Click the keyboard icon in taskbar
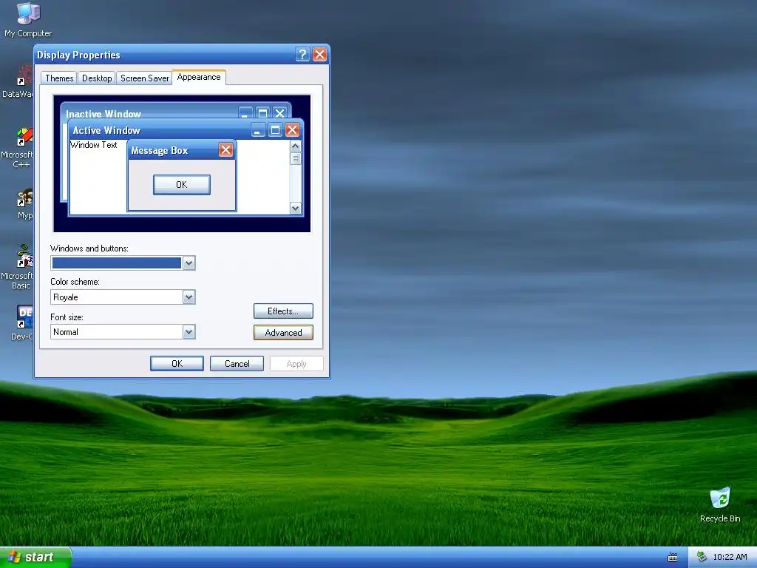Image resolution: width=757 pixels, height=568 pixels. (672, 558)
